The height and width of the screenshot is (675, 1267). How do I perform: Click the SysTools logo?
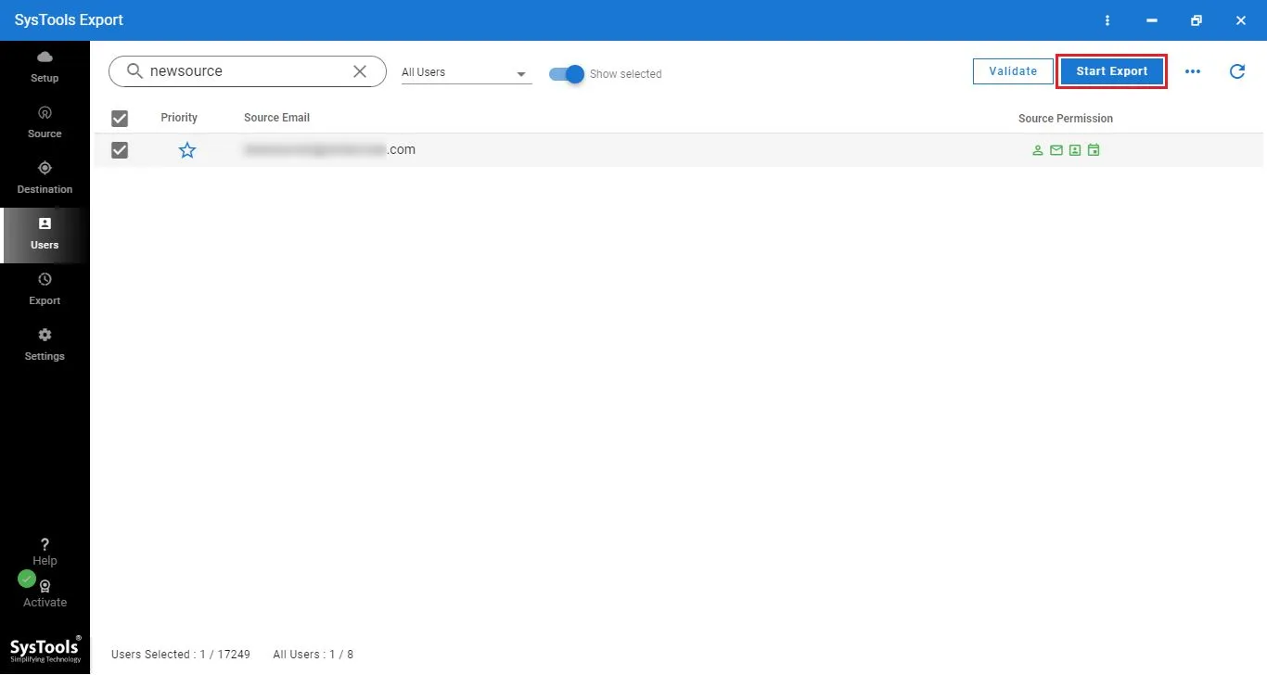click(45, 650)
